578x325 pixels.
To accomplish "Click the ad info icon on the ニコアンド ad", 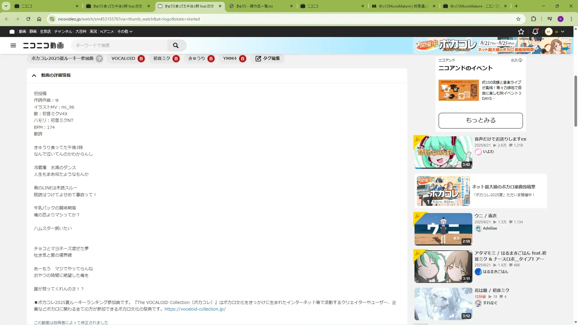I will (x=521, y=60).
